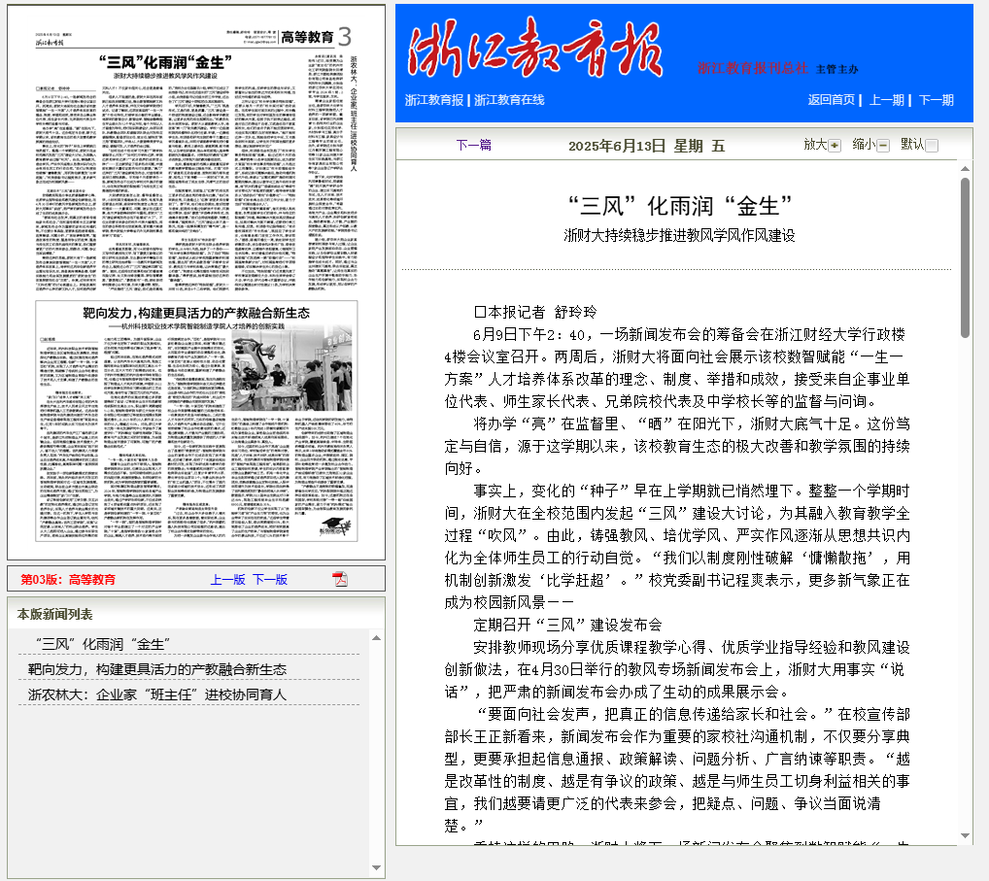Click the 主管主办 text in the header

[x=837, y=69]
